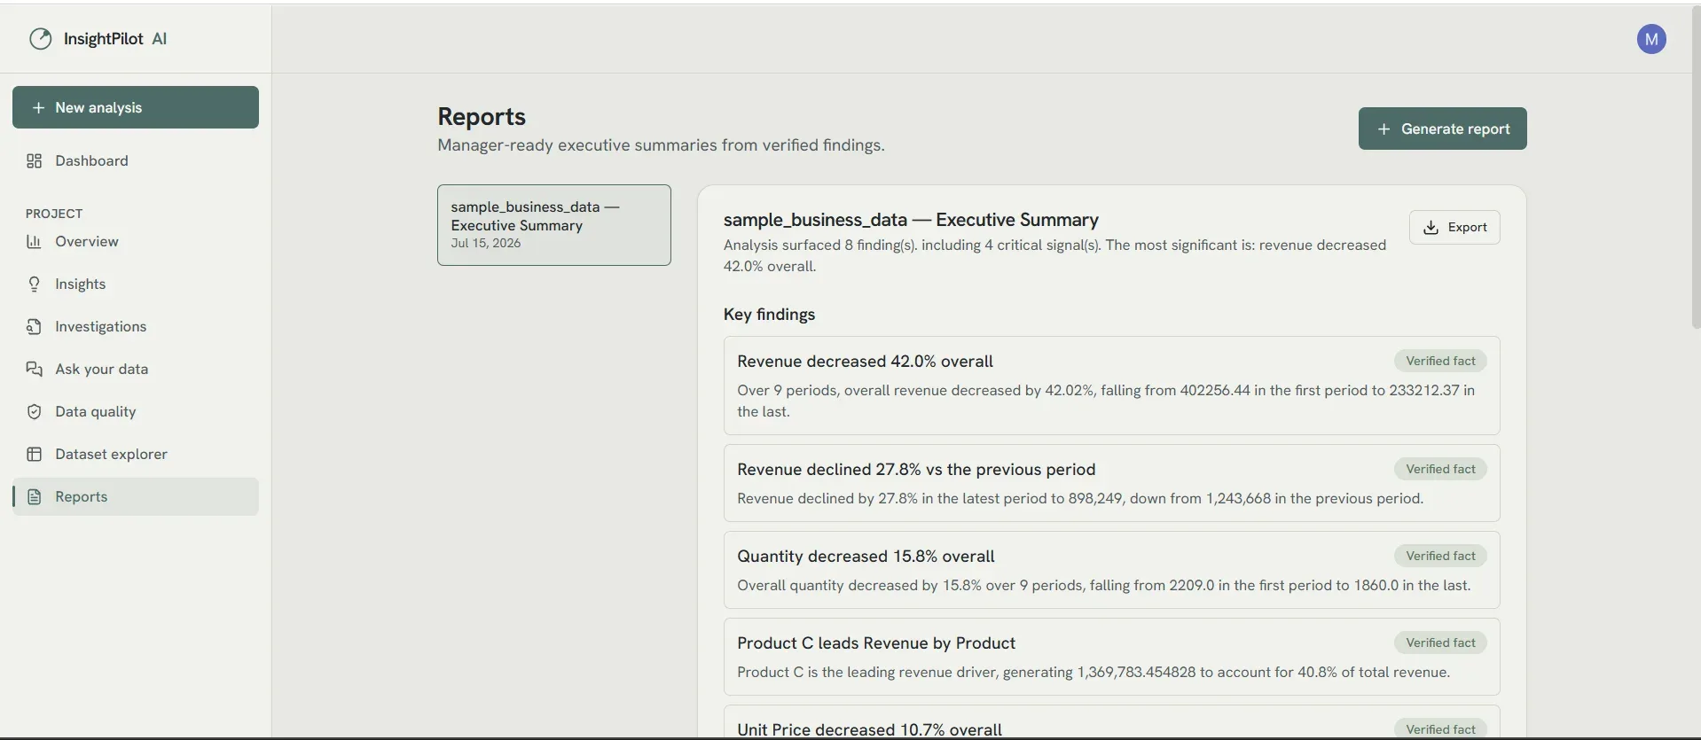Open the Revenue decreased 42.0% overall finding
Image resolution: width=1701 pixels, height=740 pixels.
tap(1111, 386)
